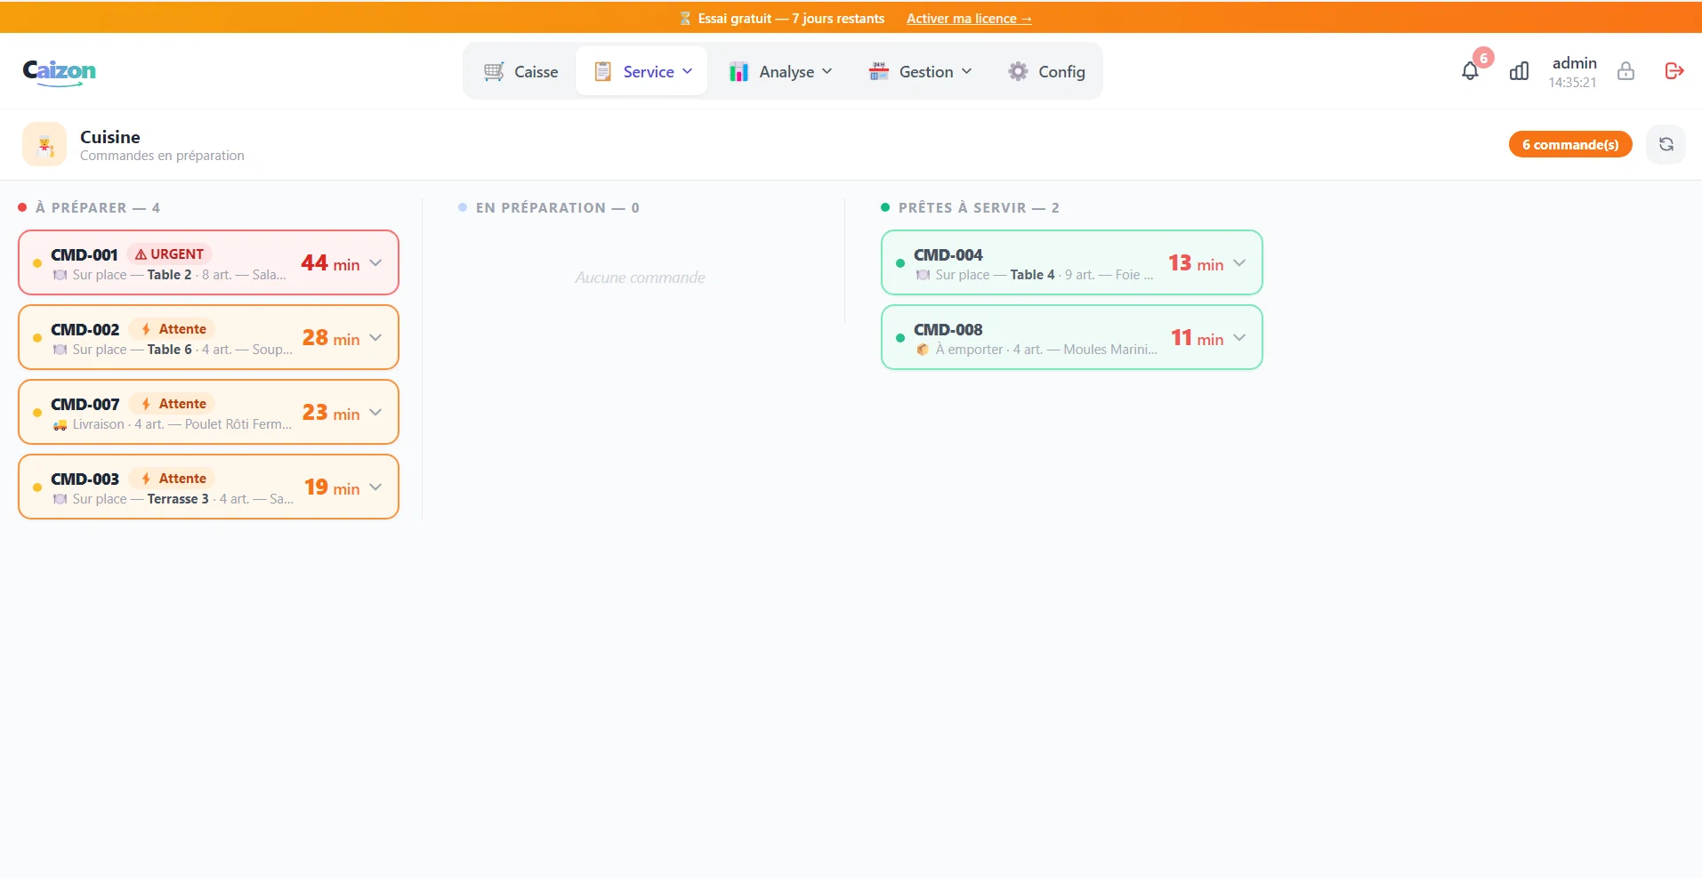Refresh the kitchen orders list

click(x=1666, y=144)
